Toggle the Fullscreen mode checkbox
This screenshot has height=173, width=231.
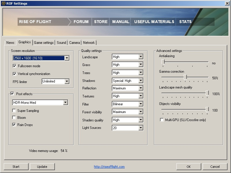(x=14, y=66)
